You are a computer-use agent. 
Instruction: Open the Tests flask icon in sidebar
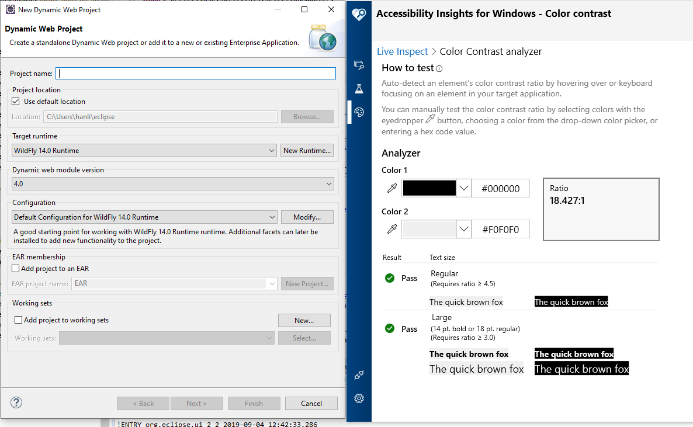point(358,88)
